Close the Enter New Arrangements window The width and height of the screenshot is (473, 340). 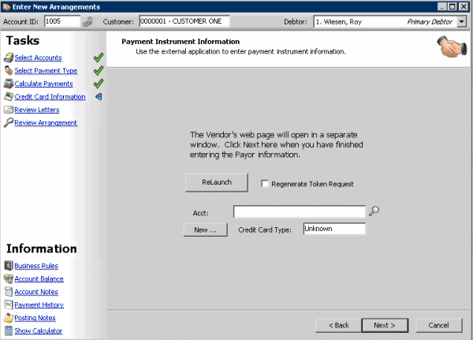(x=464, y=6)
